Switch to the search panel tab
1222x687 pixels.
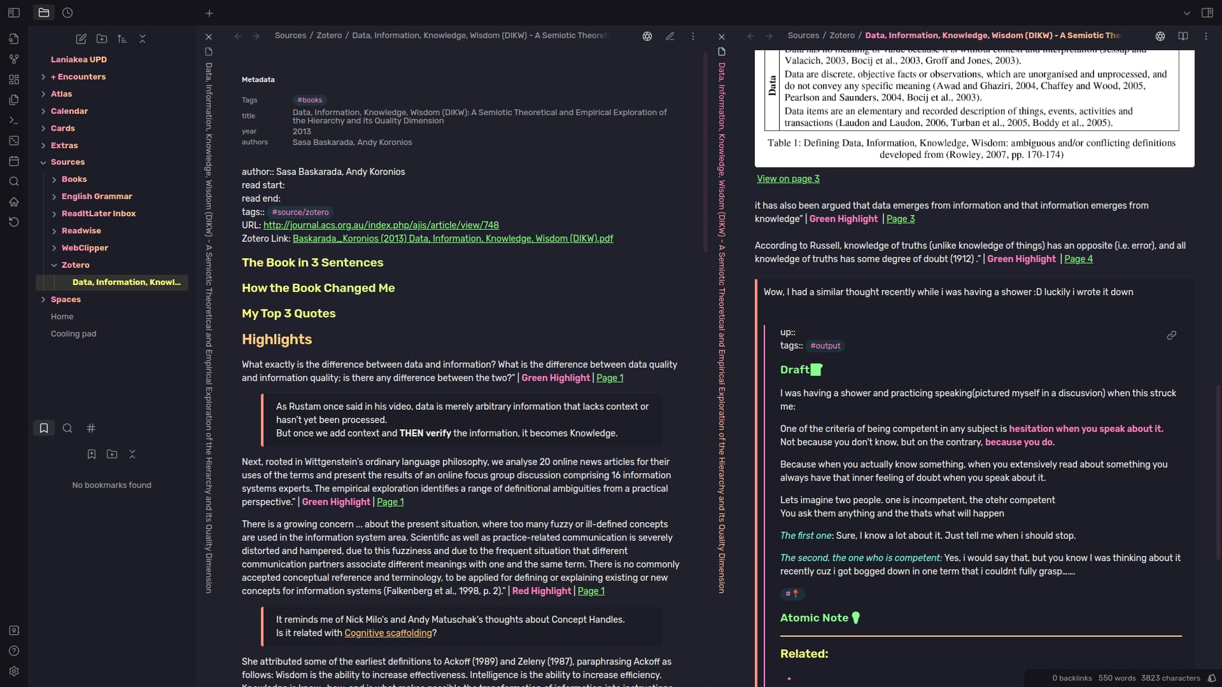point(67,428)
